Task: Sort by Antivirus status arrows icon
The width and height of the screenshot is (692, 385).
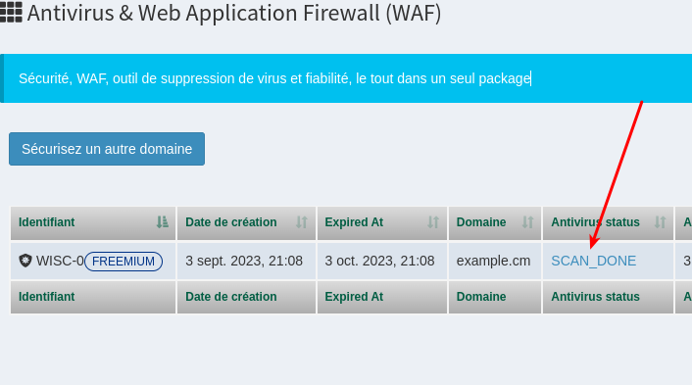Action: (x=660, y=221)
